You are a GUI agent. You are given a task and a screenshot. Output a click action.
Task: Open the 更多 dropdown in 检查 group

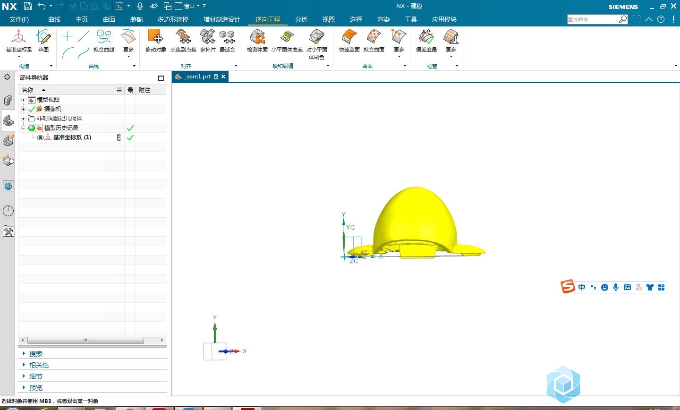[451, 43]
